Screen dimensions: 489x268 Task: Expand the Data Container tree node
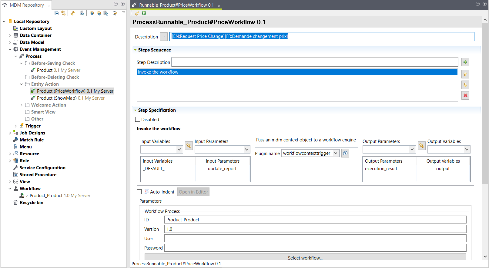coord(10,35)
